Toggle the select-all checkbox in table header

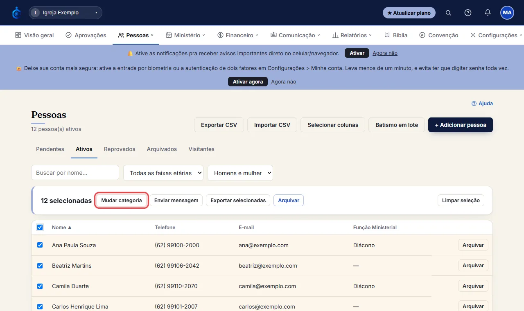point(40,228)
